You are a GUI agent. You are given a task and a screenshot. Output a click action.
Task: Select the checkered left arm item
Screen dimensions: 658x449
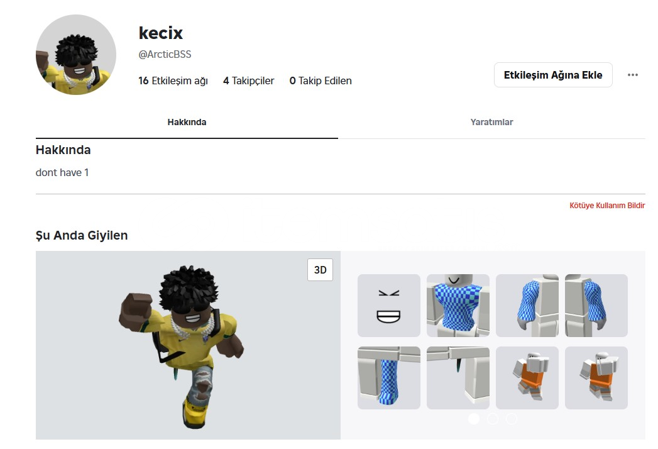click(527, 306)
